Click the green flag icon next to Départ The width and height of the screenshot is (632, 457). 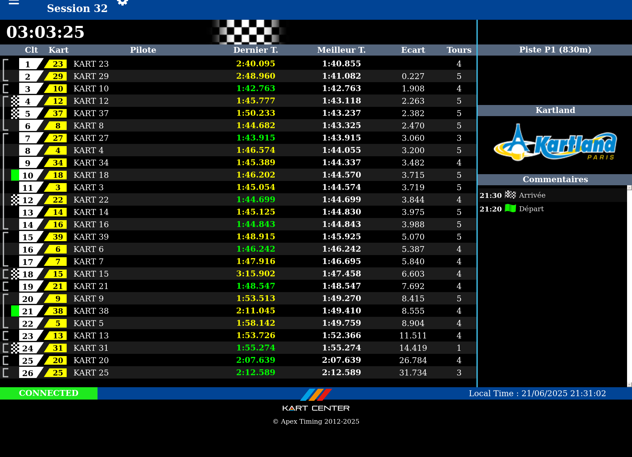510,208
